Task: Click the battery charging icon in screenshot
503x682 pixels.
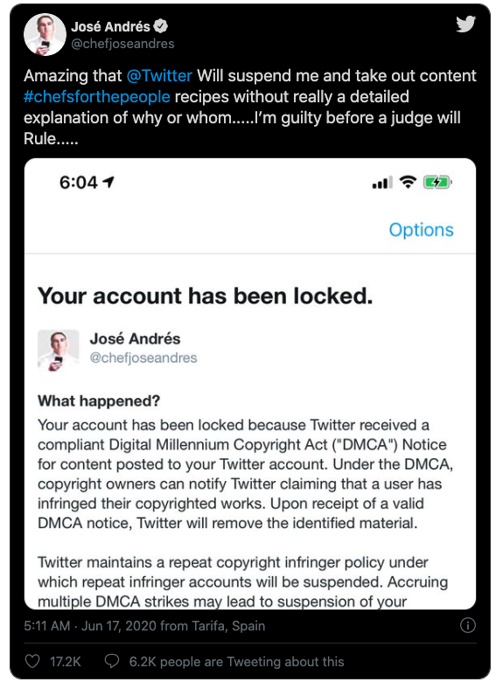Action: (x=437, y=182)
